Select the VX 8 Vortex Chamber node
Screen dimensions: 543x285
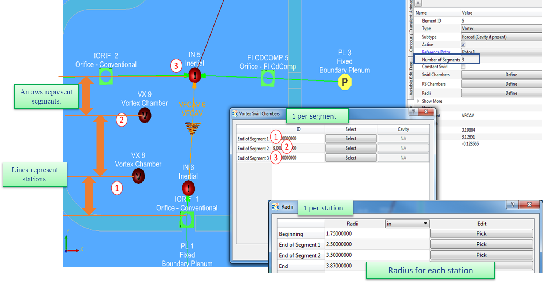(138, 176)
